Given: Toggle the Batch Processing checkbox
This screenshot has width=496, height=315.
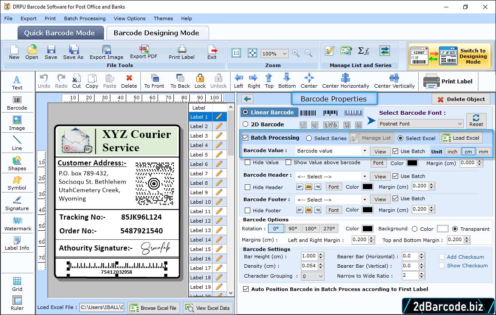Looking at the screenshot, I should tap(246, 138).
